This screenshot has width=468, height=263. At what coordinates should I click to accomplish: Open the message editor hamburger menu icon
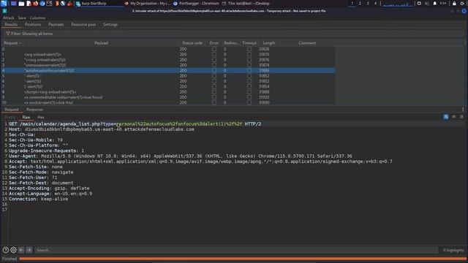coord(461,117)
